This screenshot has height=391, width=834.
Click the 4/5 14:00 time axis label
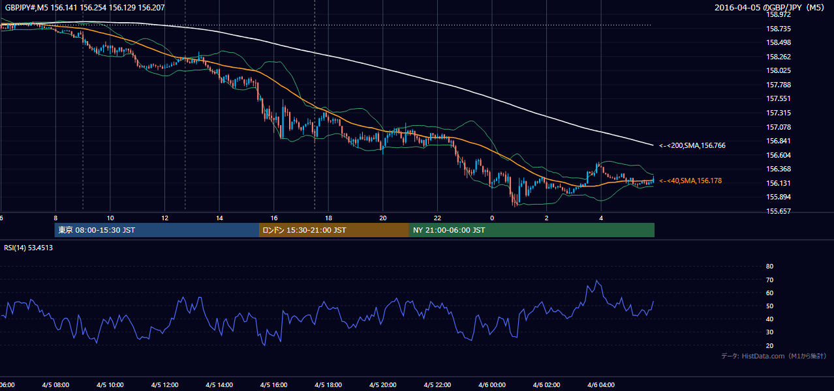tap(219, 385)
